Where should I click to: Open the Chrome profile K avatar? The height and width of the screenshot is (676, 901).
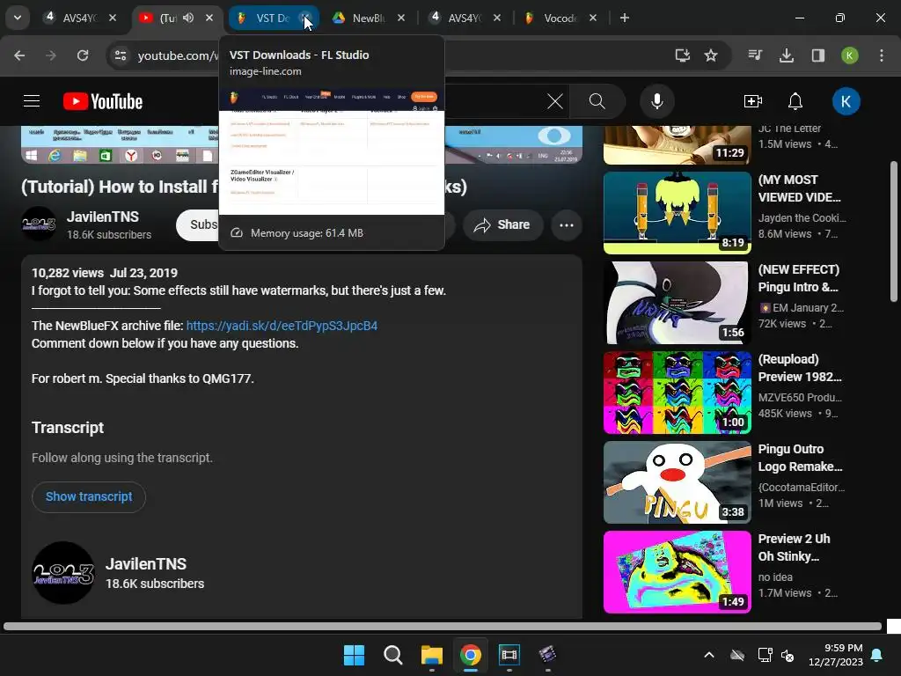click(x=850, y=55)
